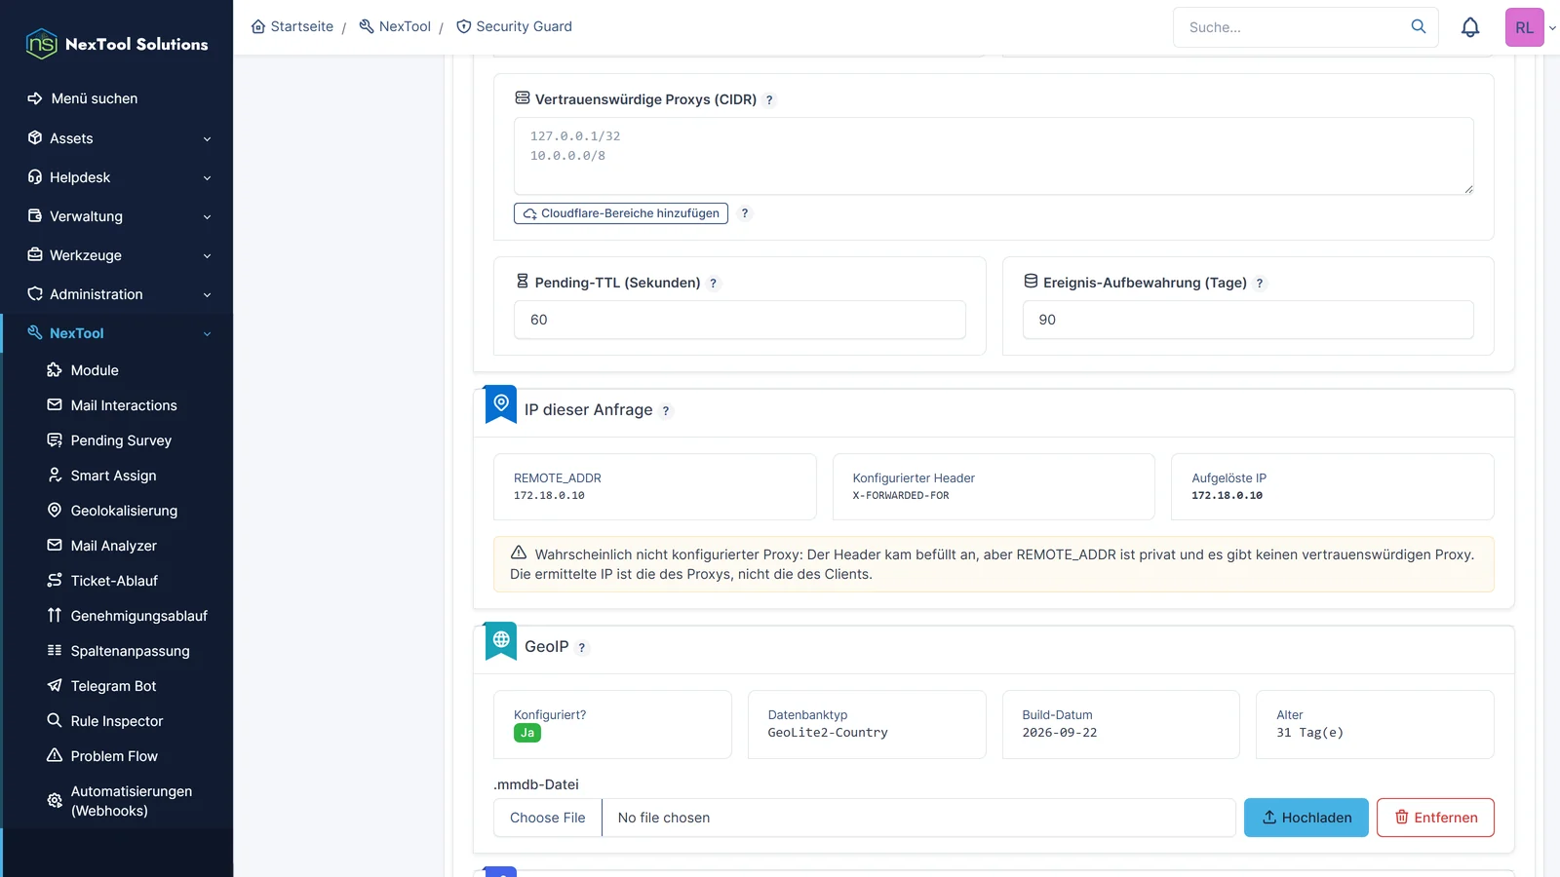Click the Security Guard shield icon
Viewport: 1560px width, 877px height.
pos(464,26)
